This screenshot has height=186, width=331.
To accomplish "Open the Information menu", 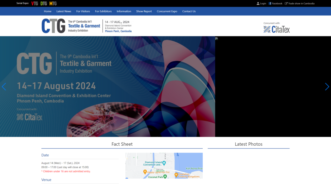I will tap(124, 11).
